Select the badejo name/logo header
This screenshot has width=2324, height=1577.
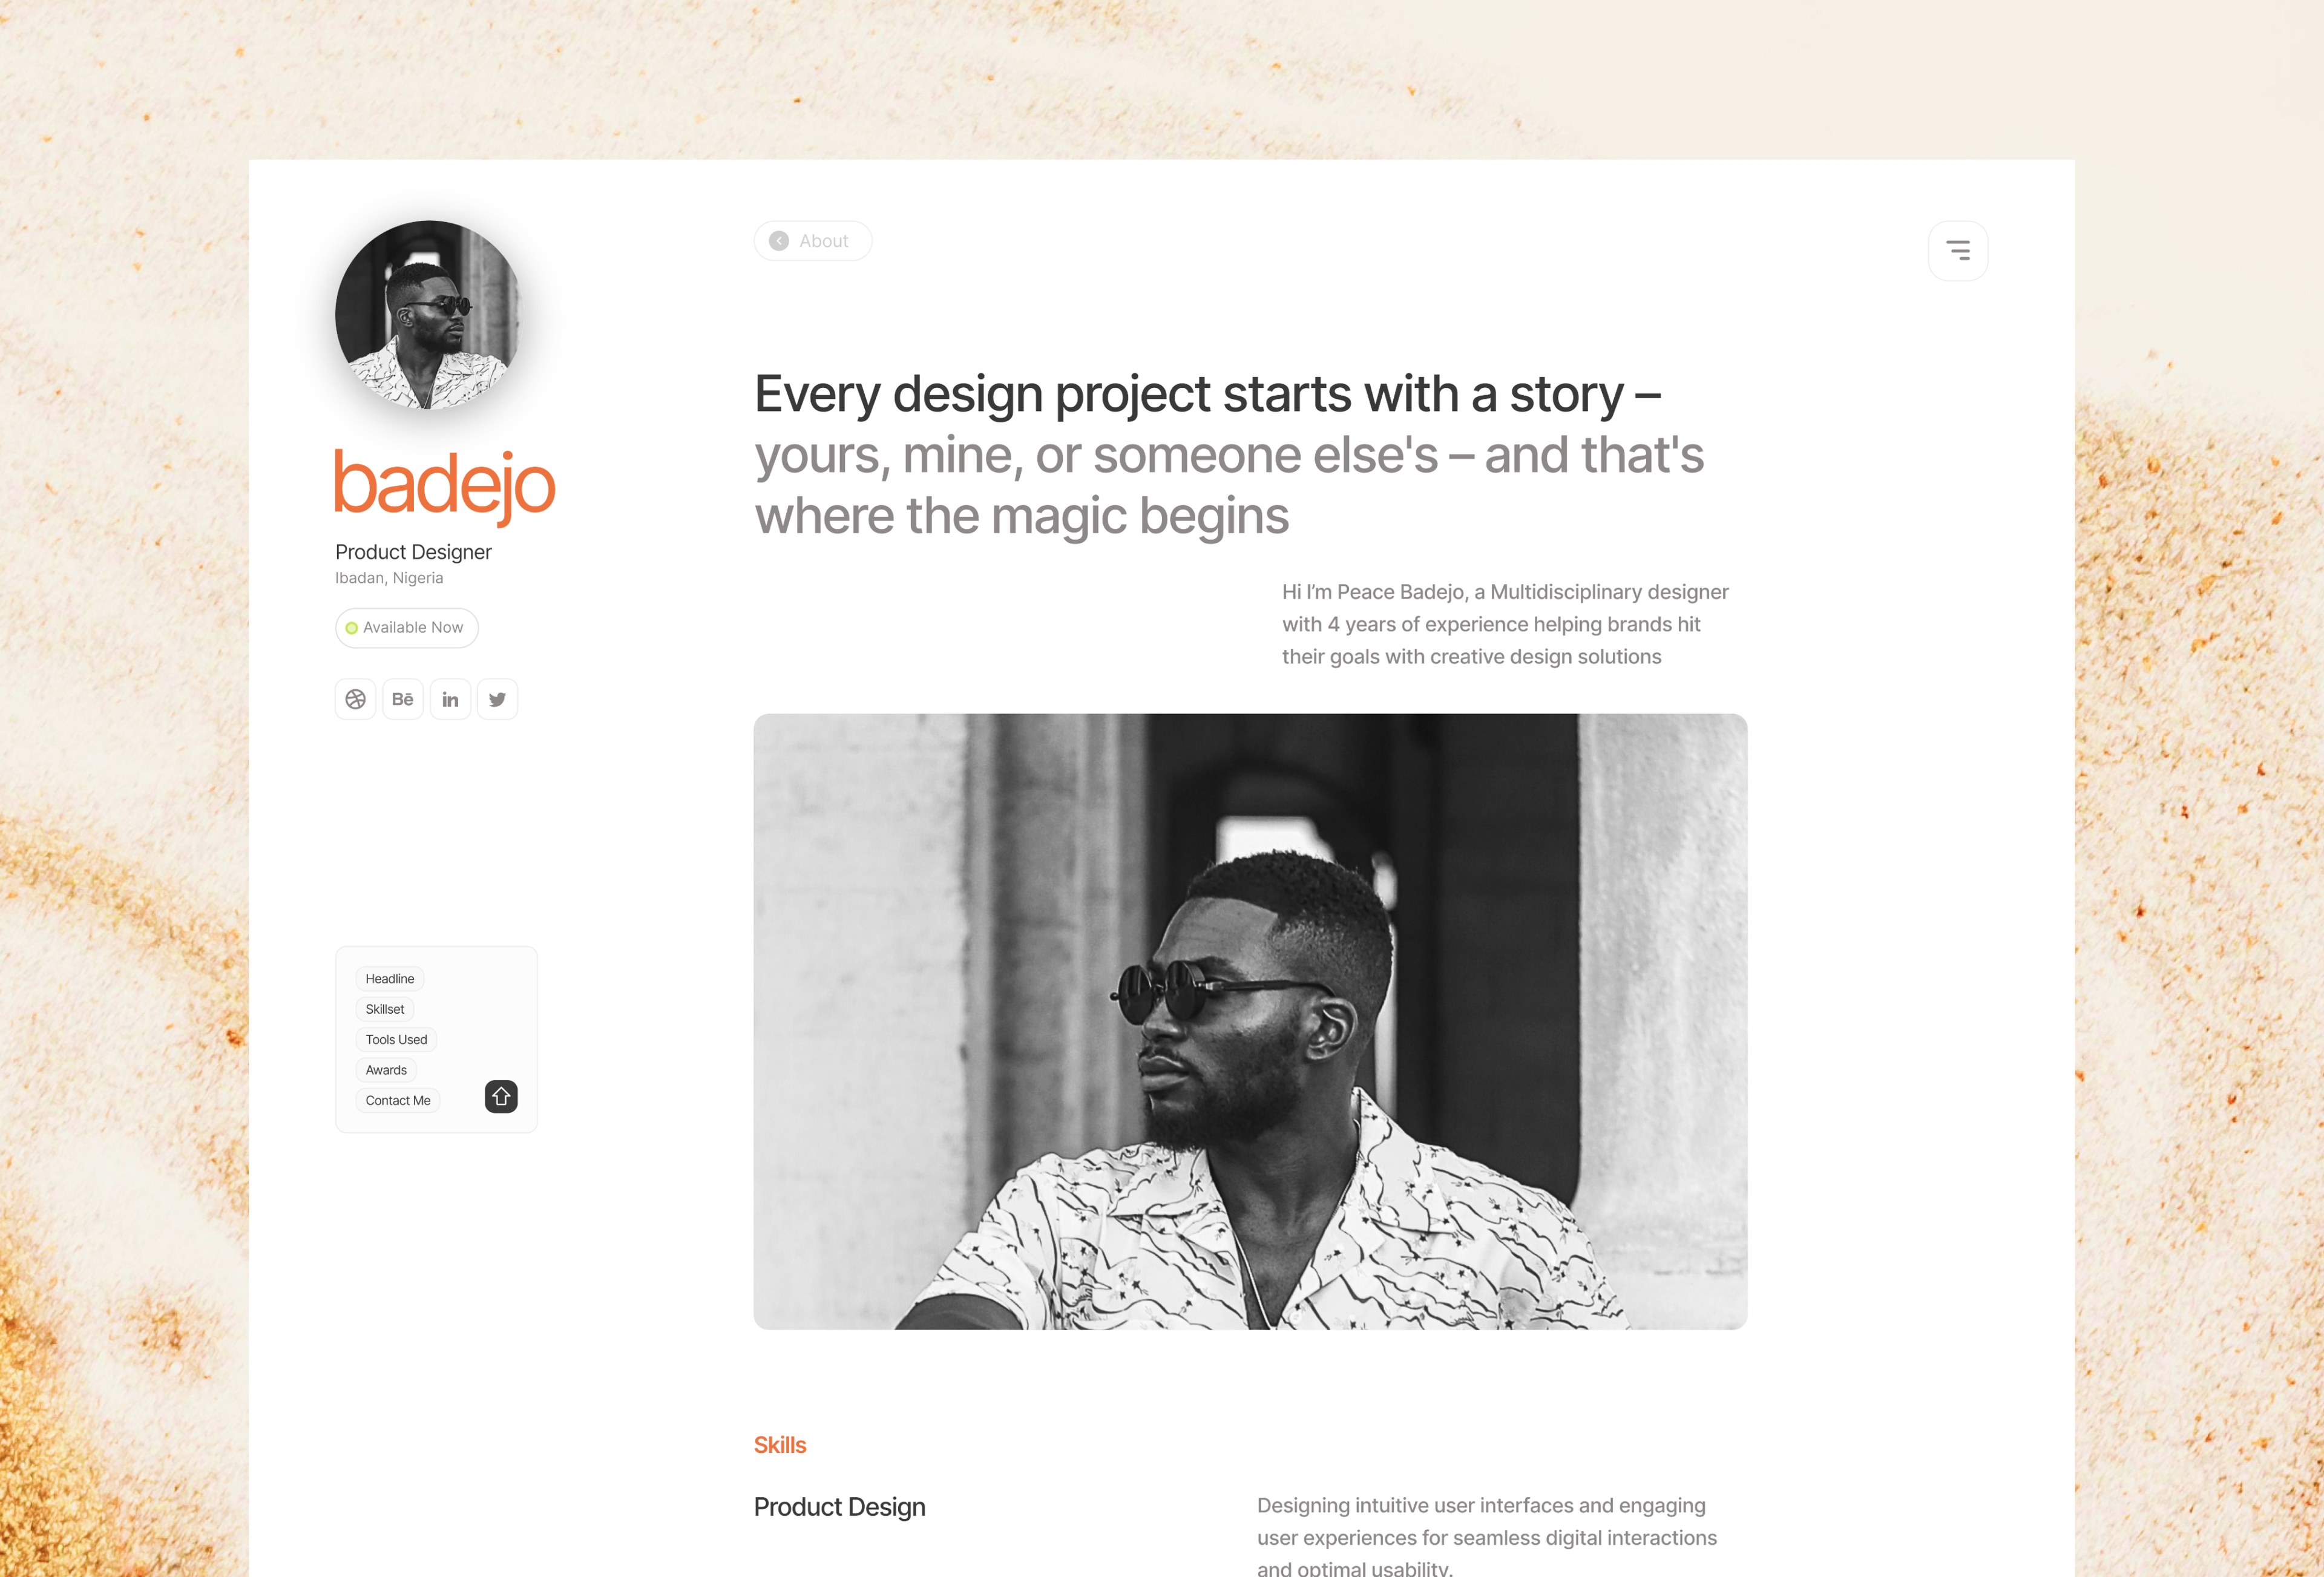click(x=444, y=484)
